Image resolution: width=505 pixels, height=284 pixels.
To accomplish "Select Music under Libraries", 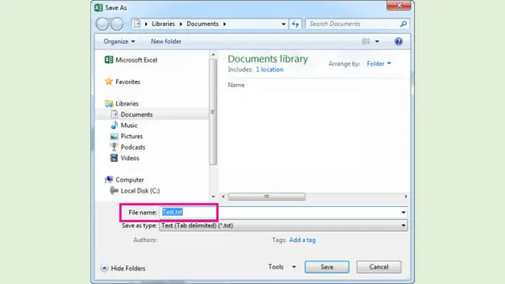I will 129,126.
